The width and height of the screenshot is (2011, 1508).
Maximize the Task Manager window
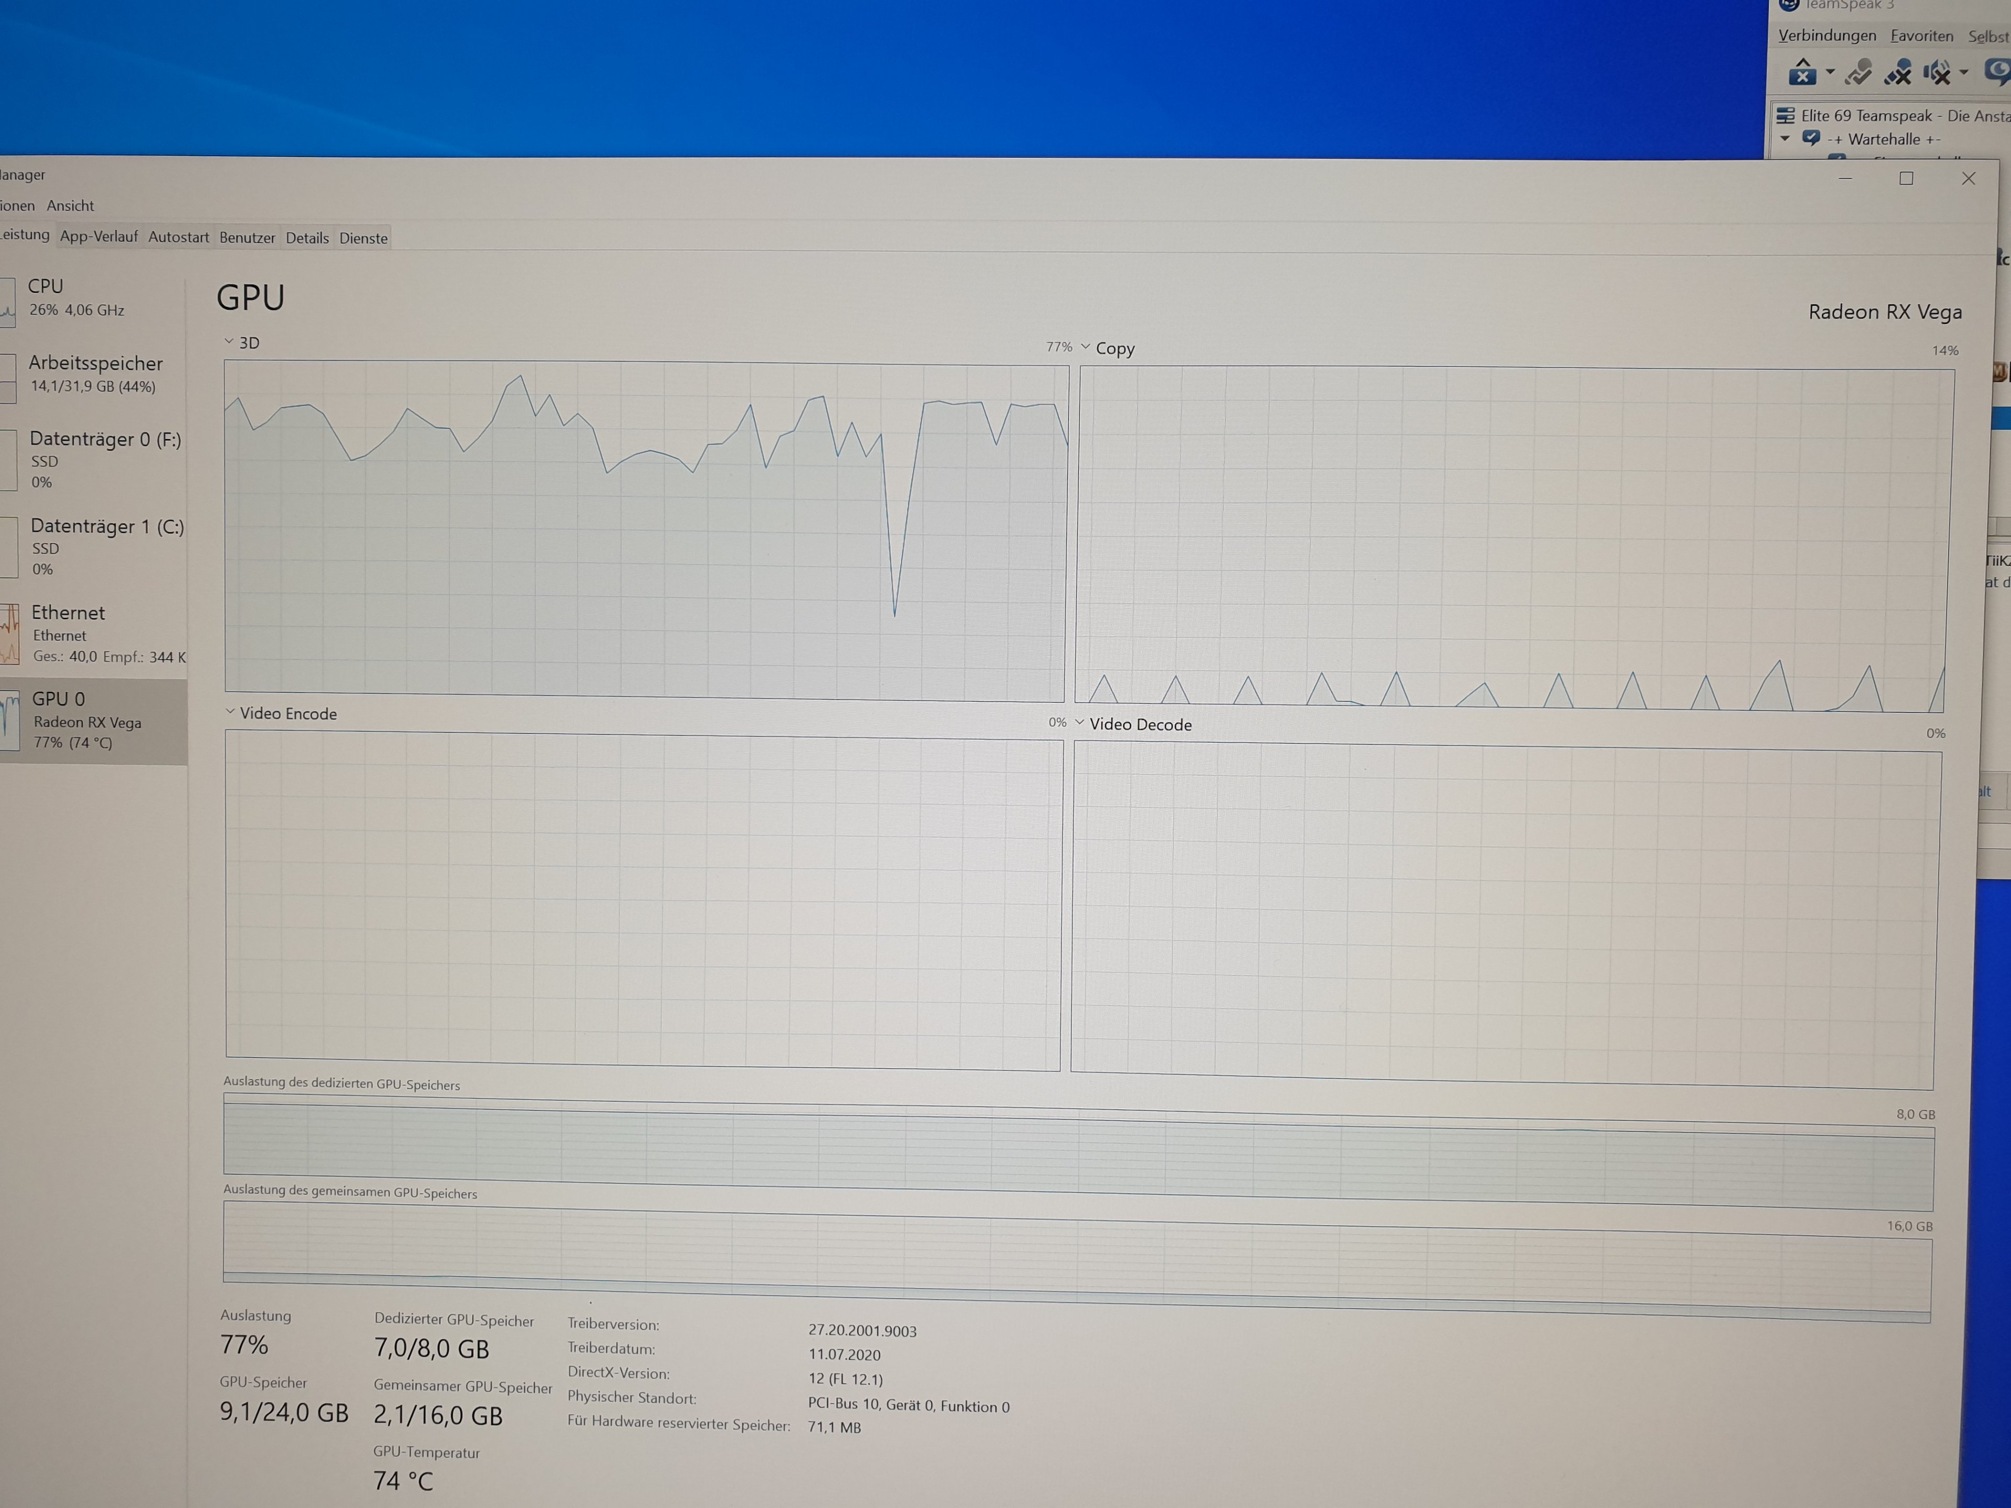1906,179
